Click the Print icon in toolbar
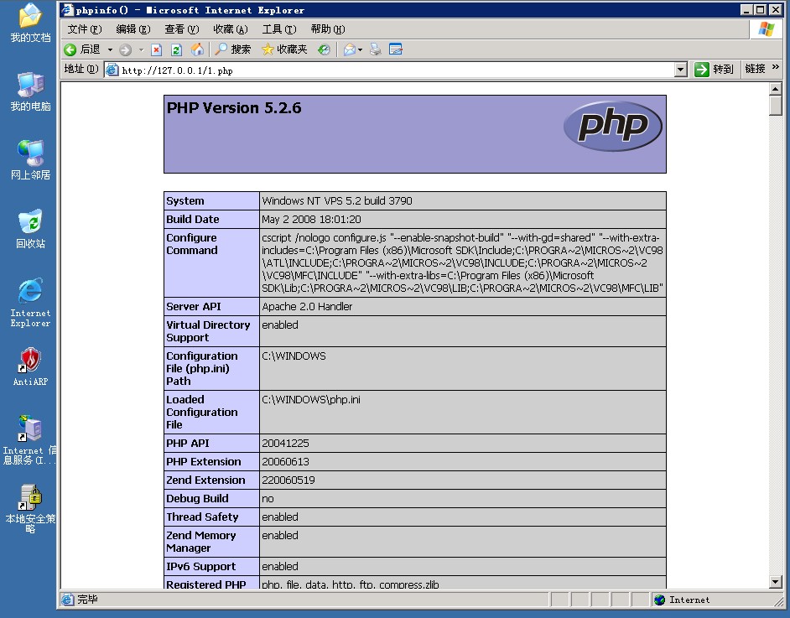790x618 pixels. [x=376, y=49]
